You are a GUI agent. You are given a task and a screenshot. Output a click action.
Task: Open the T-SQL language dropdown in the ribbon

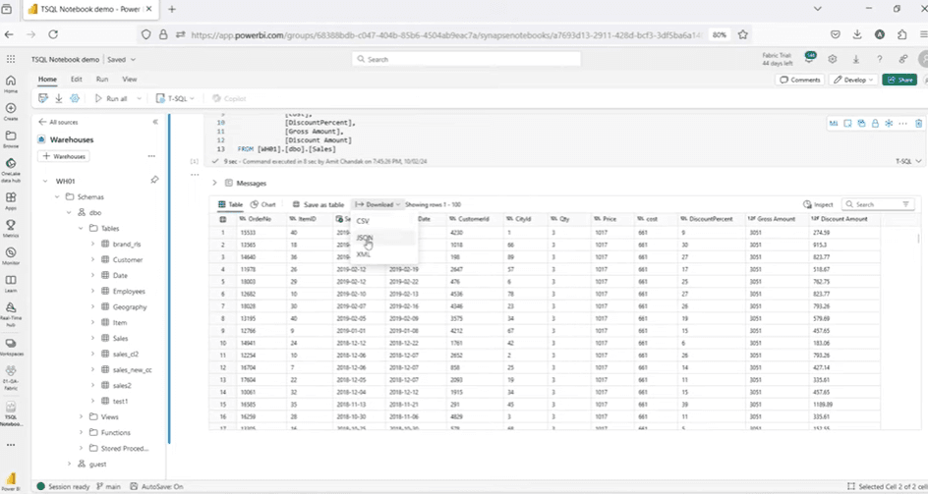click(x=175, y=98)
